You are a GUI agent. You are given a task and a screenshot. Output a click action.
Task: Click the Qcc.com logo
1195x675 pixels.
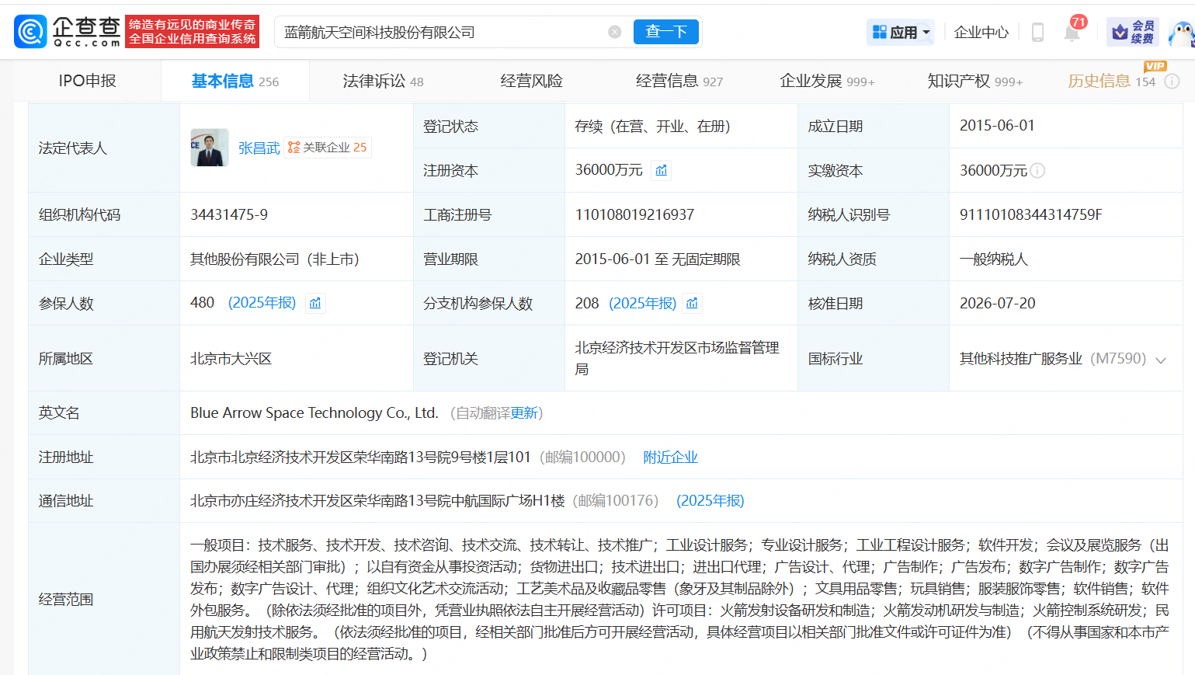pos(68,31)
